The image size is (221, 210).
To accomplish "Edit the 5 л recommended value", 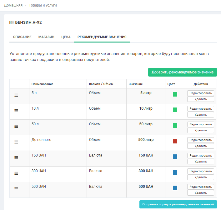I will click(x=201, y=93).
